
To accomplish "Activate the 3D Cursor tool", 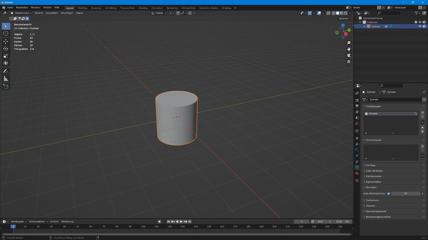I will pos(6,34).
